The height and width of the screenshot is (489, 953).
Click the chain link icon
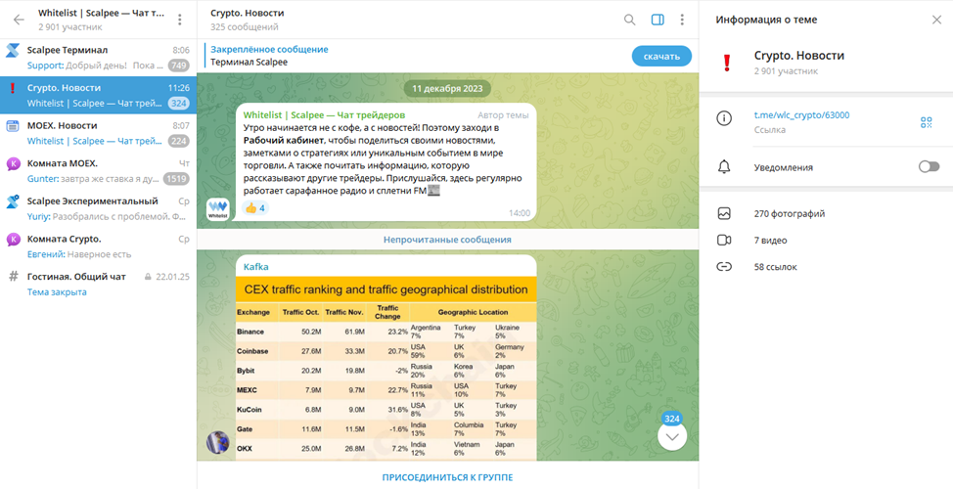[x=724, y=267]
